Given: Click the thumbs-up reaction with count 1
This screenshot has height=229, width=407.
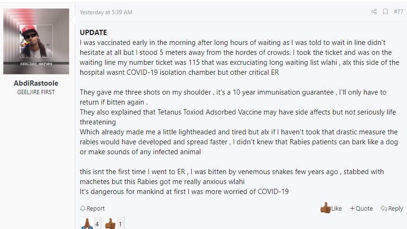Looking at the screenshot, I should 114,223.
